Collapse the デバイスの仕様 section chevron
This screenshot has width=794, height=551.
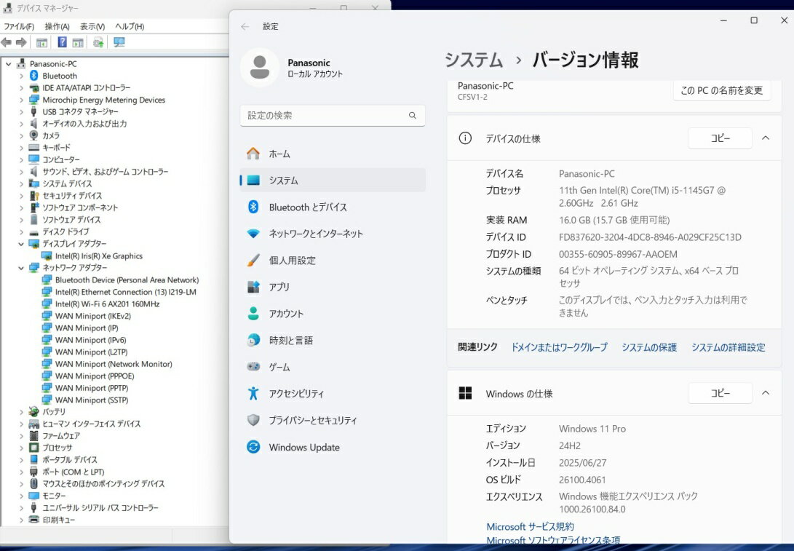766,138
